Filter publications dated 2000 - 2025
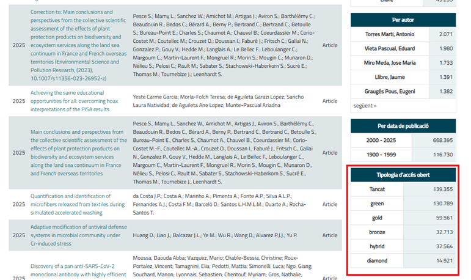471x280 pixels. [x=381, y=140]
